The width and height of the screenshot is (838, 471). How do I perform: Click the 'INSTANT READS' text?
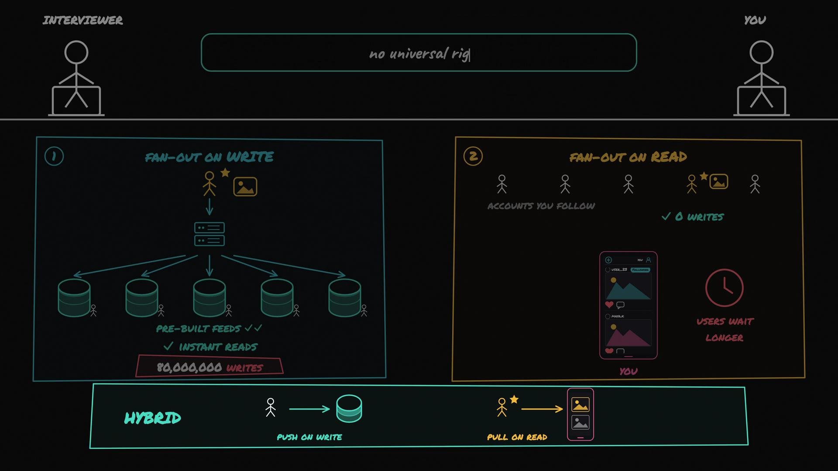218,347
